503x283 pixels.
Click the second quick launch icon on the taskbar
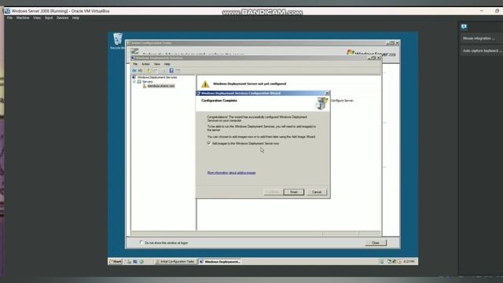tap(135, 262)
